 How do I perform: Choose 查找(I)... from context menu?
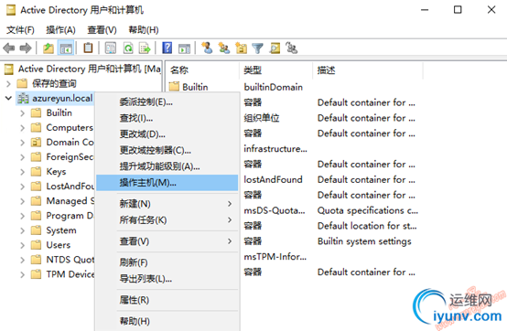point(167,118)
